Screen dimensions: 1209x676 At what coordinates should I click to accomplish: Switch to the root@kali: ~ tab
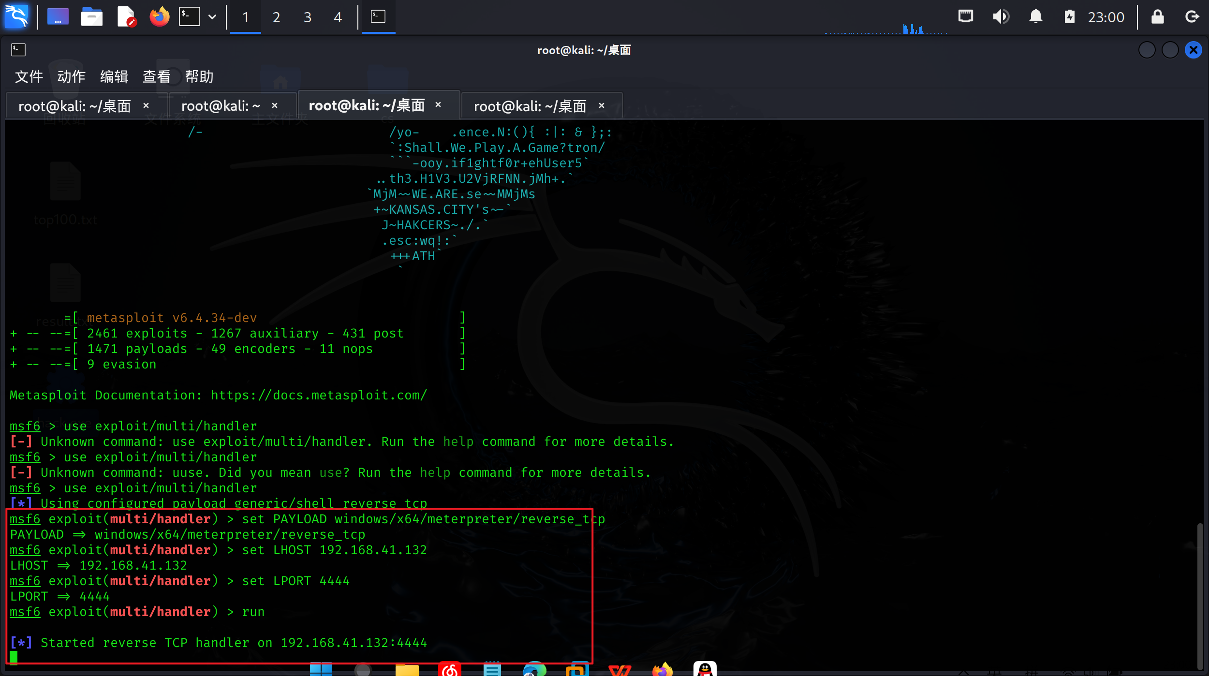(x=221, y=106)
